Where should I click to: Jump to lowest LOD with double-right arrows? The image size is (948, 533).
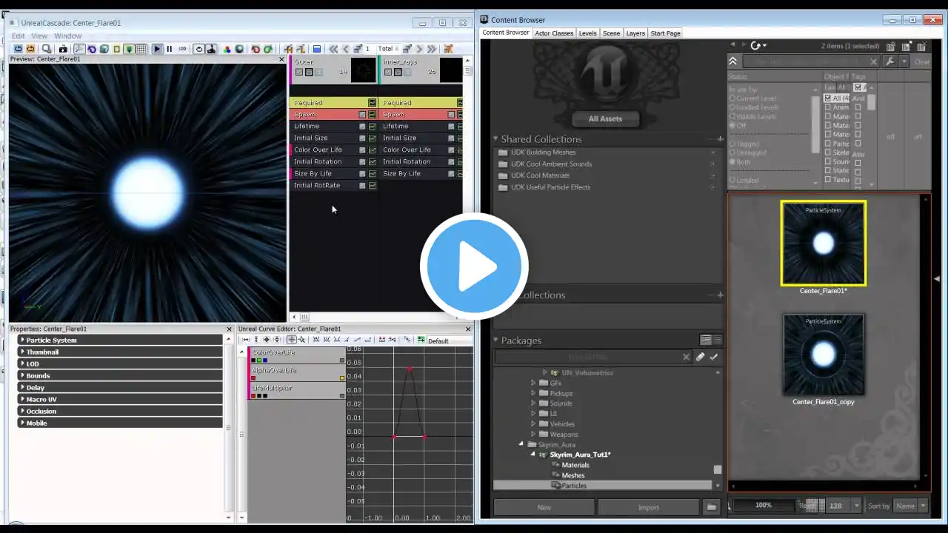click(x=432, y=49)
